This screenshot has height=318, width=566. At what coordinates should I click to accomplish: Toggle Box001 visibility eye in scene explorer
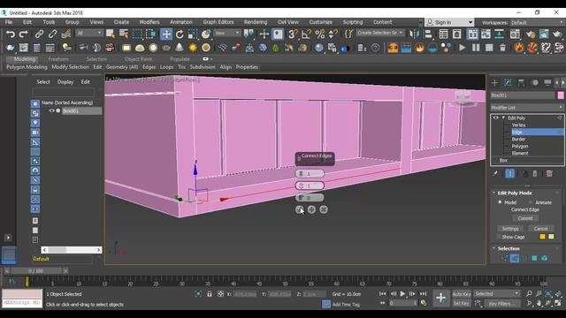(51, 110)
